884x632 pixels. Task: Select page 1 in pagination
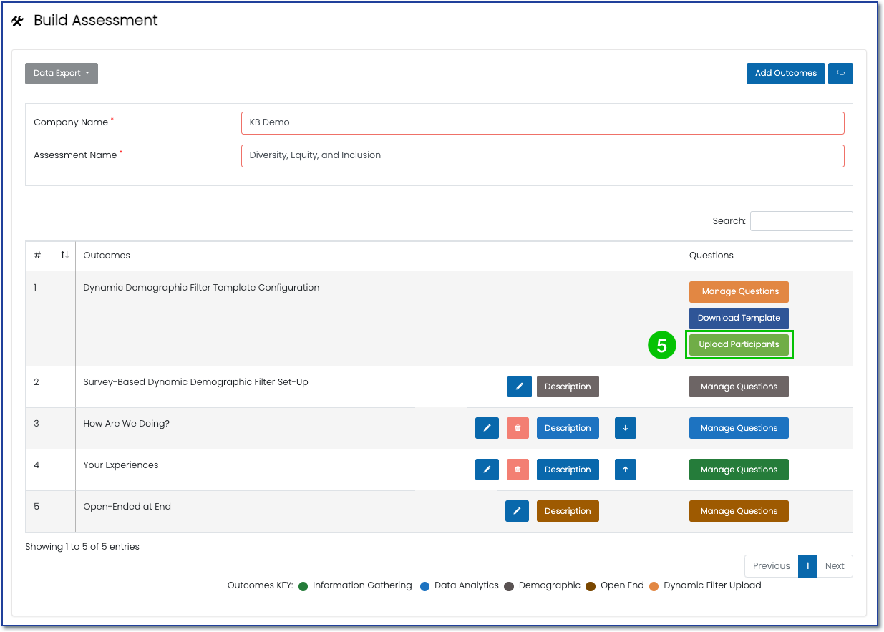(x=807, y=566)
